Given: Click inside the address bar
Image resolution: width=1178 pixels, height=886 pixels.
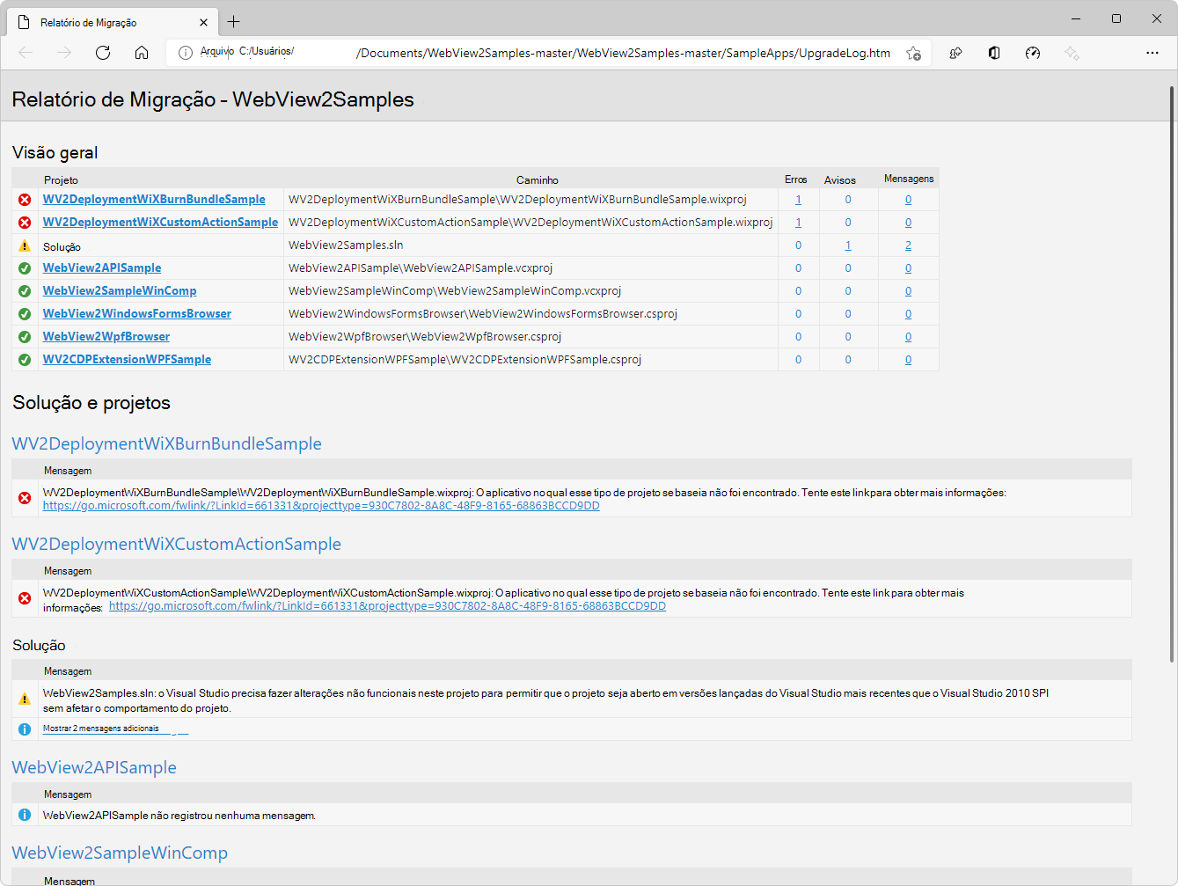Looking at the screenshot, I should pos(528,53).
